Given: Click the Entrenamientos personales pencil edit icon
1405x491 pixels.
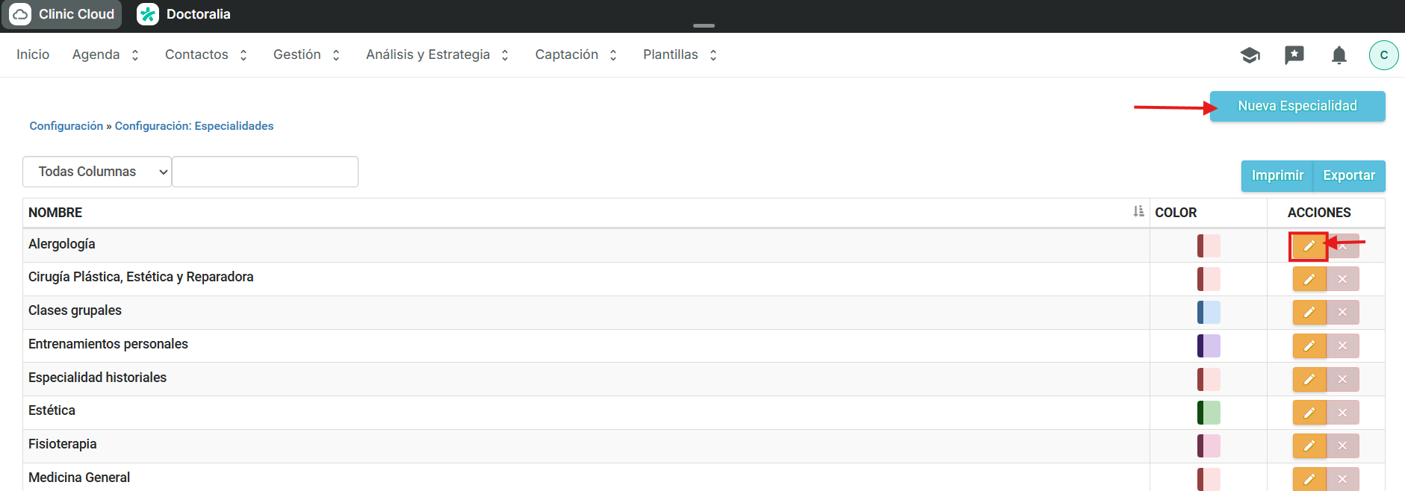Looking at the screenshot, I should [x=1309, y=346].
